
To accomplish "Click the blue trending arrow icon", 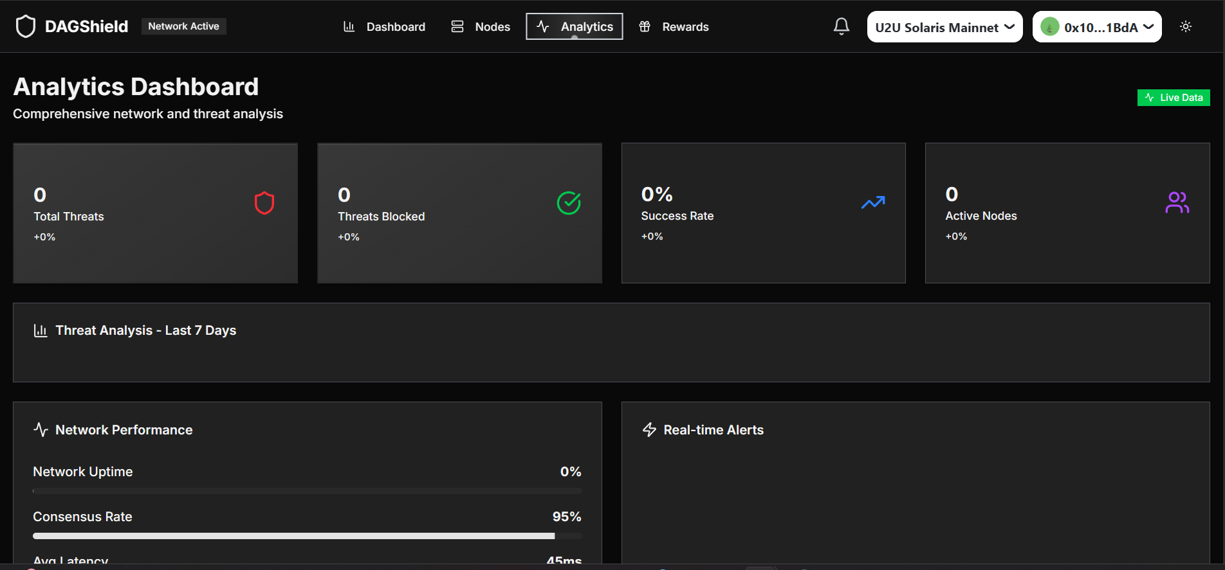I will tap(873, 202).
